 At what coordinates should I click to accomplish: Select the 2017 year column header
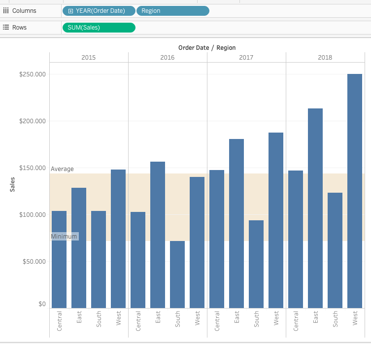tap(246, 58)
